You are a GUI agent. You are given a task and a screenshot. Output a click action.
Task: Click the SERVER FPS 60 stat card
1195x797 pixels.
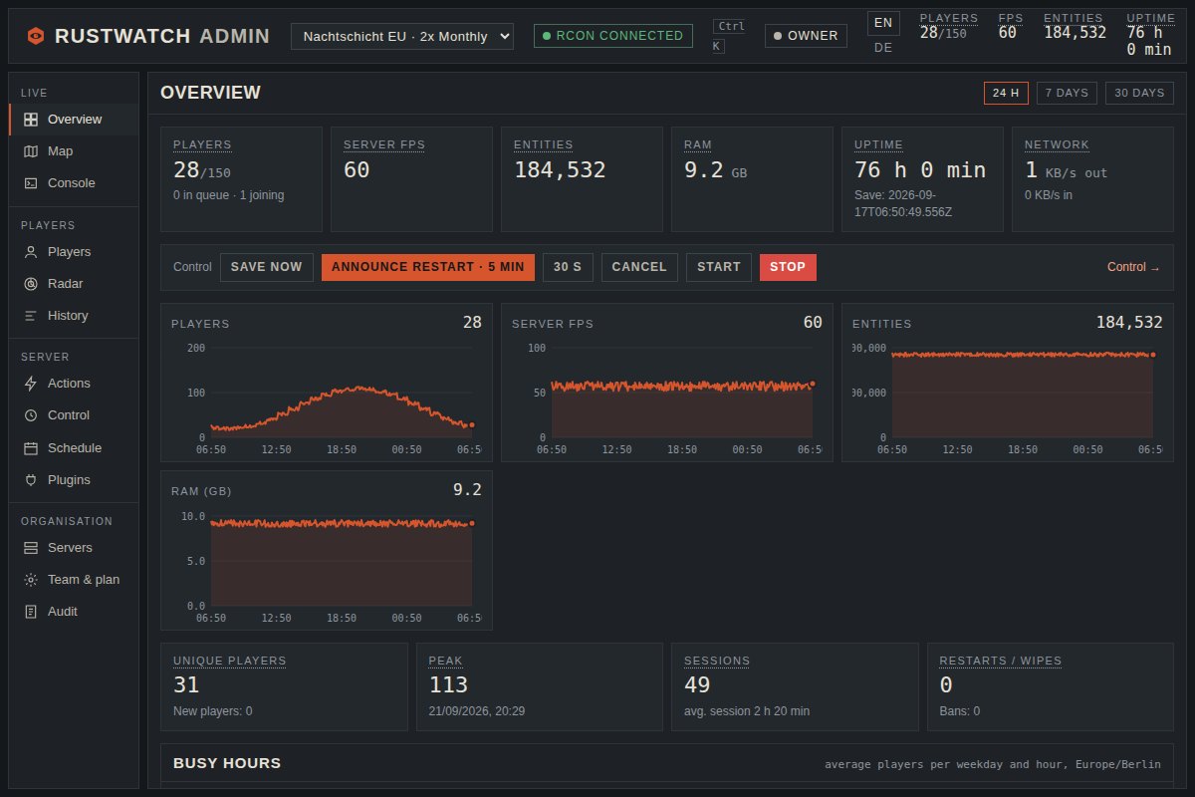click(x=411, y=178)
